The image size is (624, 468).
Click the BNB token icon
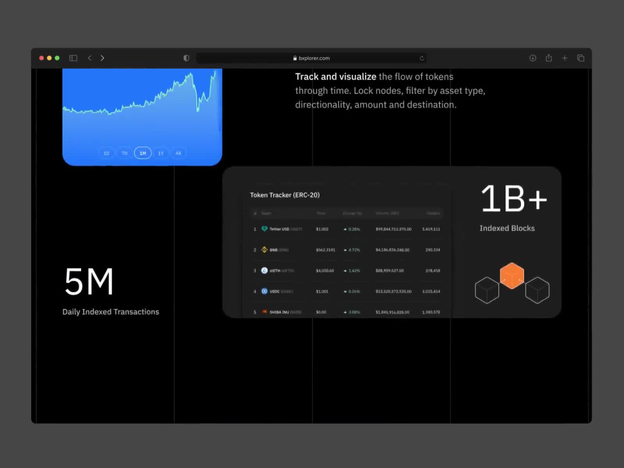coord(264,250)
